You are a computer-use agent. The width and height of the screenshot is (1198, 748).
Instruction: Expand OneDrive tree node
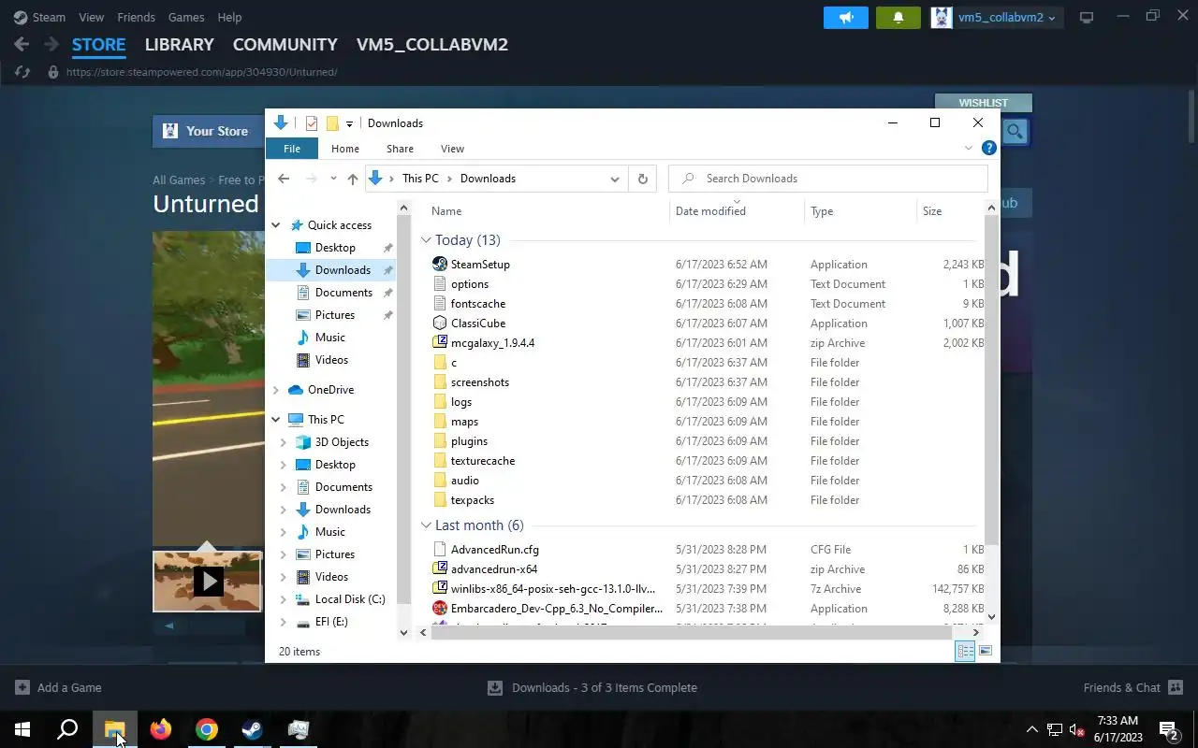[x=276, y=390]
